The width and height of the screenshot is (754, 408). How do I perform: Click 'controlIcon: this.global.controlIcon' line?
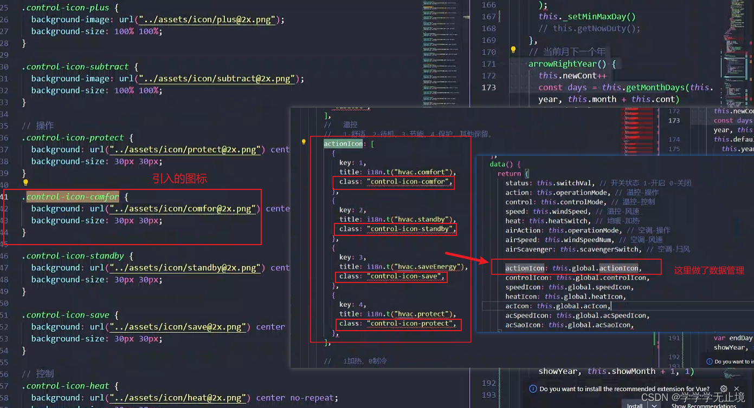[x=577, y=278]
